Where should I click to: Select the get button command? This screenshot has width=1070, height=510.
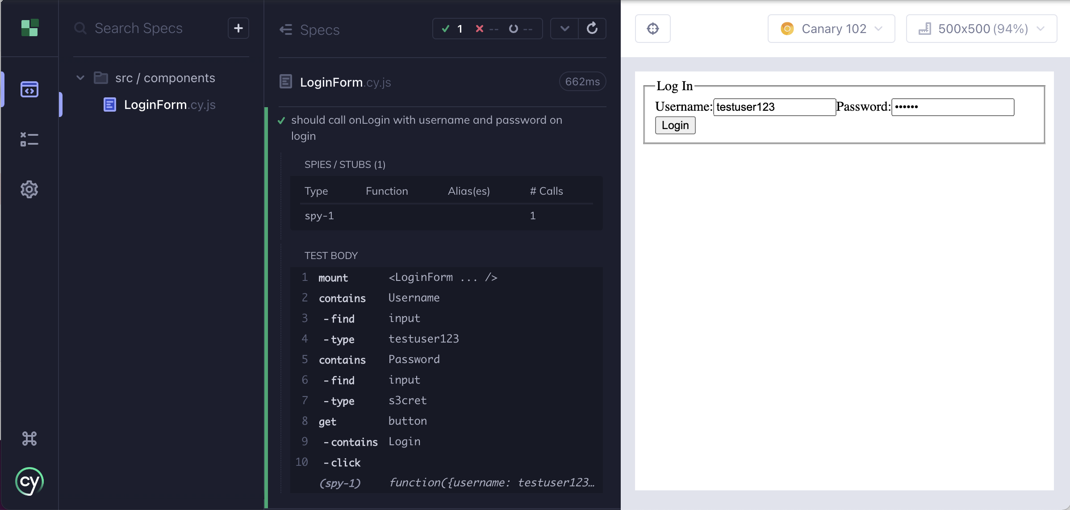coord(447,421)
